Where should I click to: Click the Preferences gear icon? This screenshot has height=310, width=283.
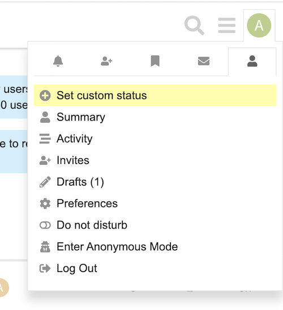point(45,204)
